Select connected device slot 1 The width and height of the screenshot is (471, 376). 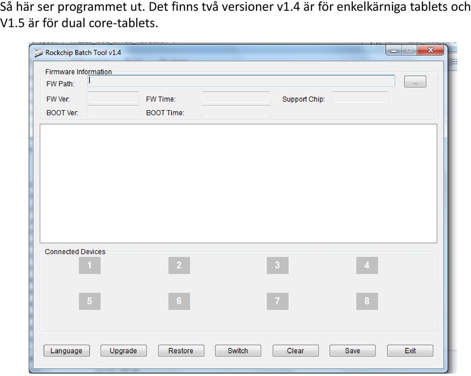(x=89, y=265)
